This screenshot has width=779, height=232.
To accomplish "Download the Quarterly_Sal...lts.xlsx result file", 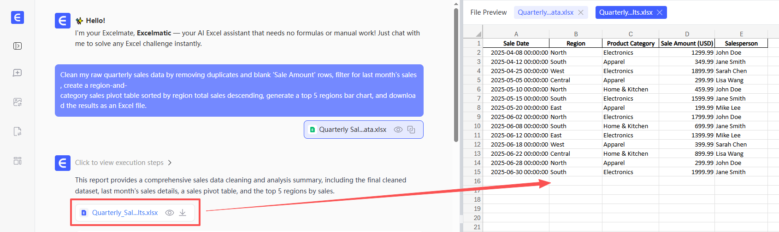I will (x=183, y=212).
